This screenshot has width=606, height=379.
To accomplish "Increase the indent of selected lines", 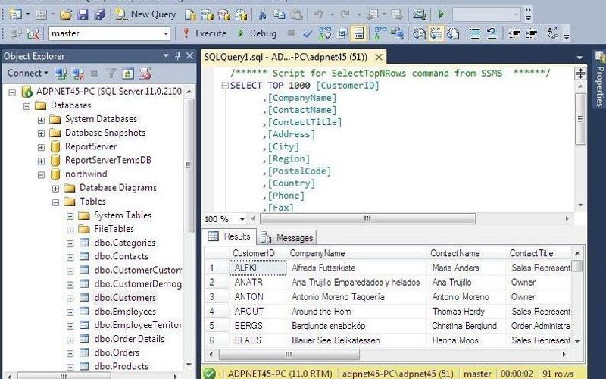I will tap(531, 33).
